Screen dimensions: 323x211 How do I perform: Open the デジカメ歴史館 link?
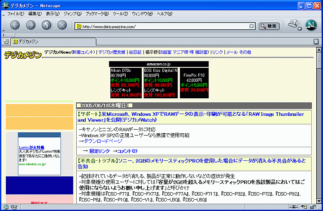[112, 52]
